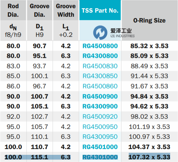Select part number RG4300800
Image resolution: width=178 pixels, height=162 pixels.
100,56
